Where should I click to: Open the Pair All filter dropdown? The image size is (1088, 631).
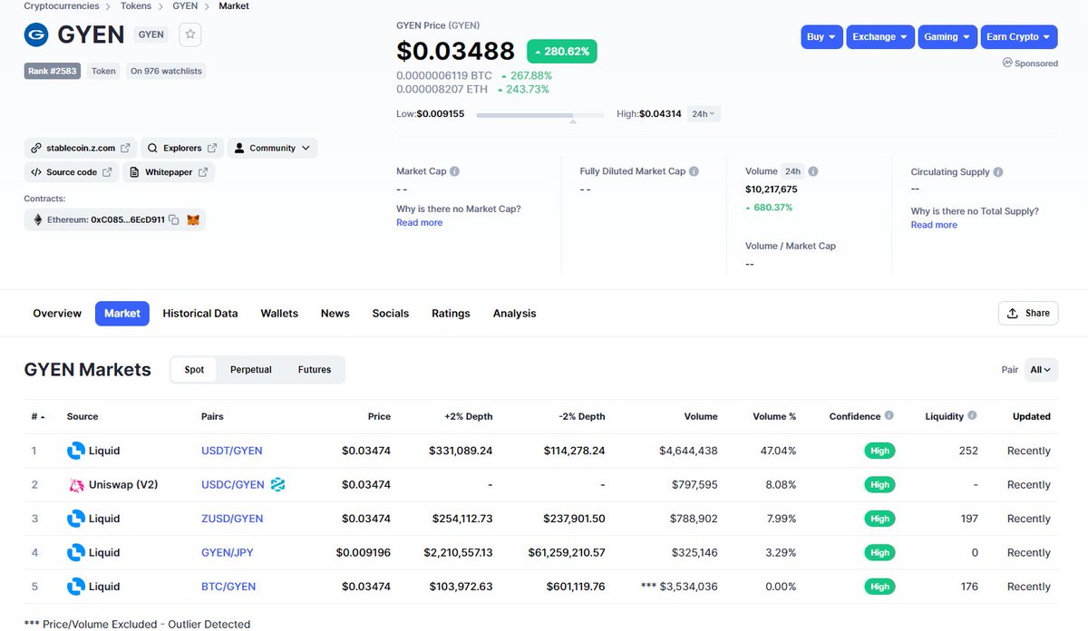(1041, 369)
